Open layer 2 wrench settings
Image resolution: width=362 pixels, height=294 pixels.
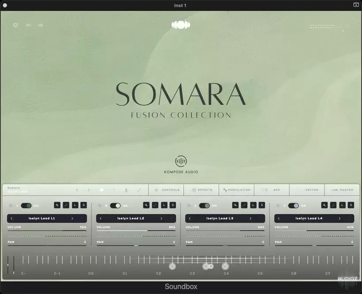pos(146,205)
